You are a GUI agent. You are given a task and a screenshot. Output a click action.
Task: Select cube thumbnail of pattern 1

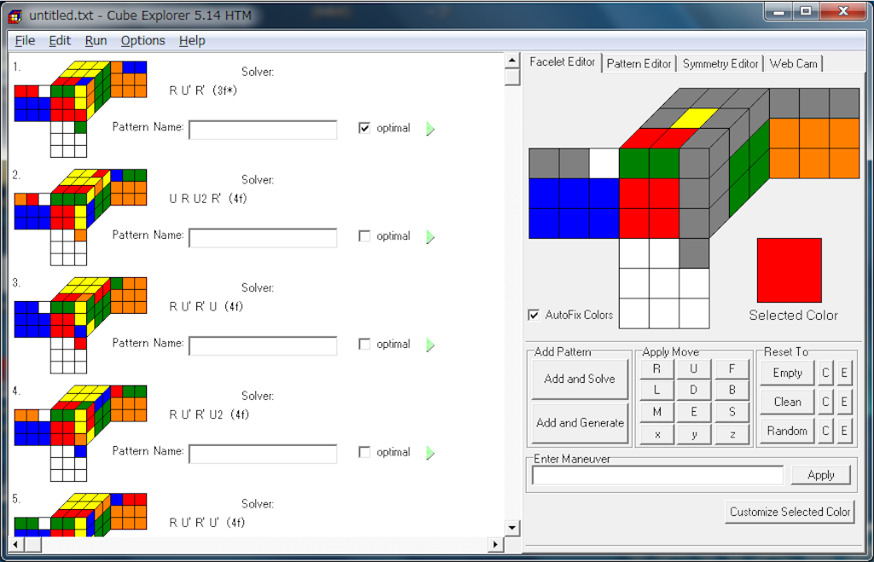pos(80,109)
